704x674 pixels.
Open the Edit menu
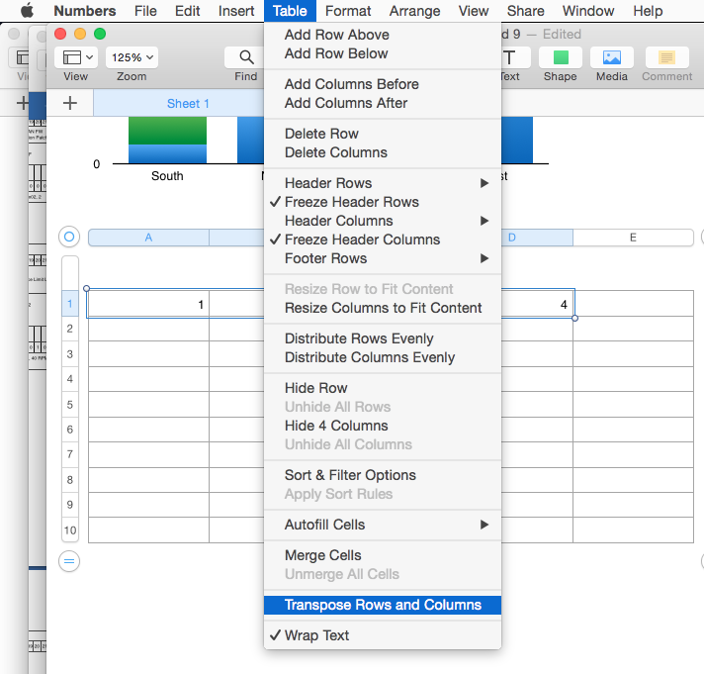click(x=187, y=10)
